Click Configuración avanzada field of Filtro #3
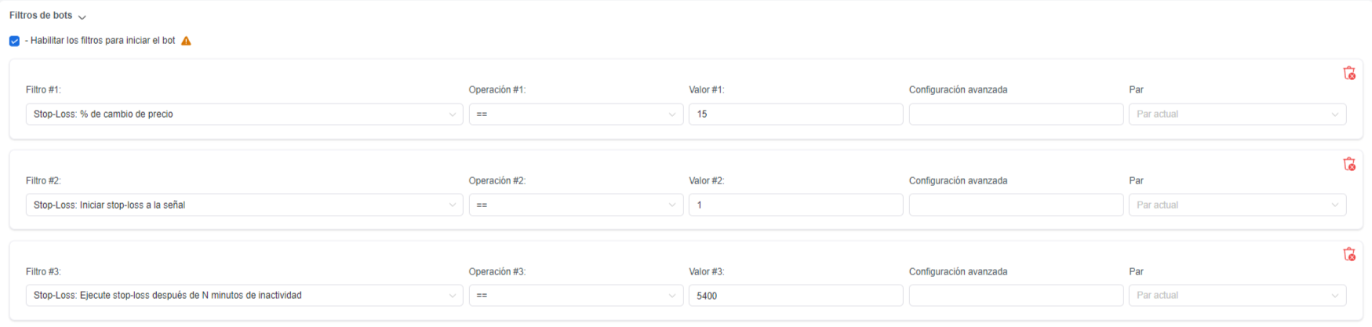The image size is (1372, 327). click(1016, 296)
